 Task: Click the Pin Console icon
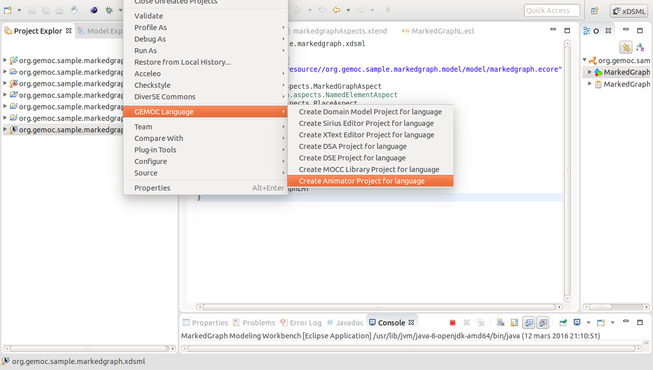click(563, 322)
